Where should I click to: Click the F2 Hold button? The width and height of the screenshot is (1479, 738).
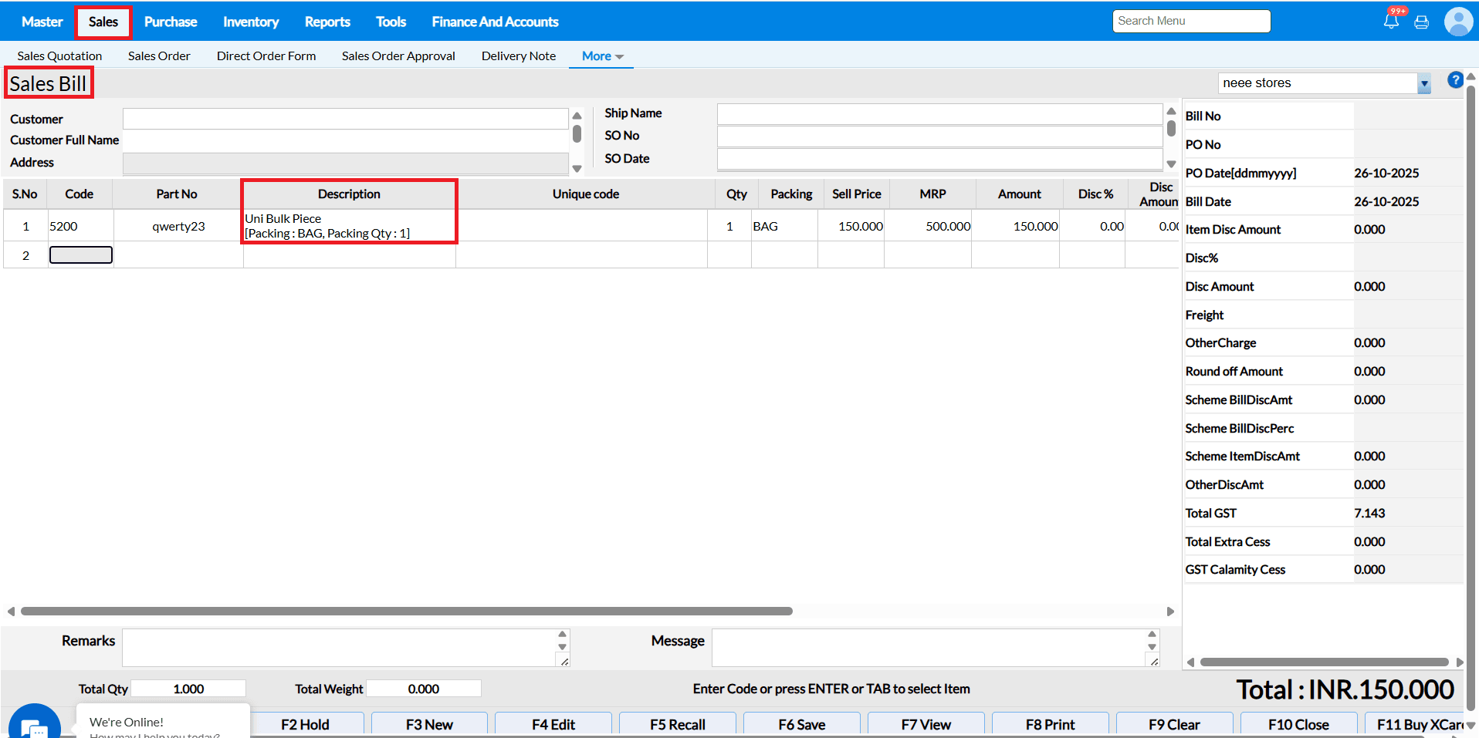[x=306, y=724]
